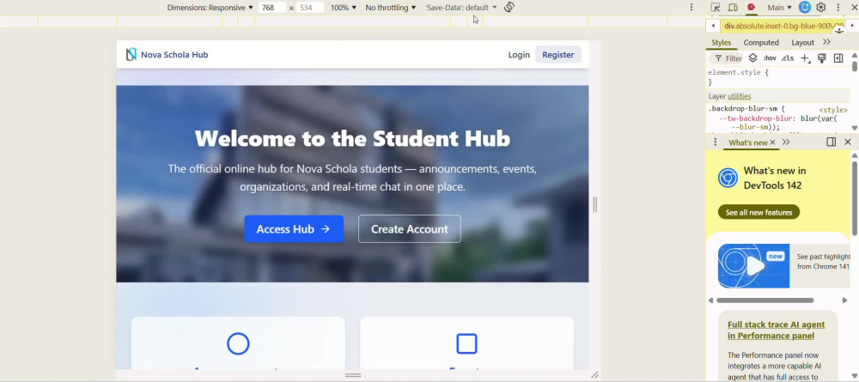Viewport: 859px width, 382px height.
Task: Open the Dimensions: Responsive dropdown
Action: click(210, 8)
